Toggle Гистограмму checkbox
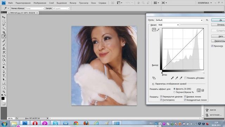Image resolution: width=225 pixels, height=127 pixels. 161,100
